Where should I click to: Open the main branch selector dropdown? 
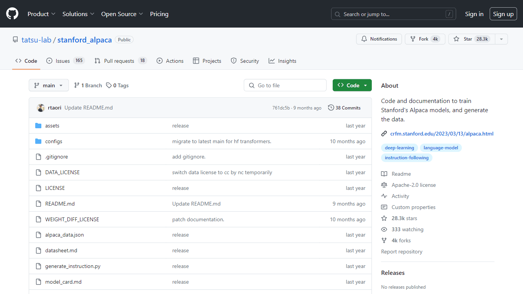pyautogui.click(x=49, y=85)
